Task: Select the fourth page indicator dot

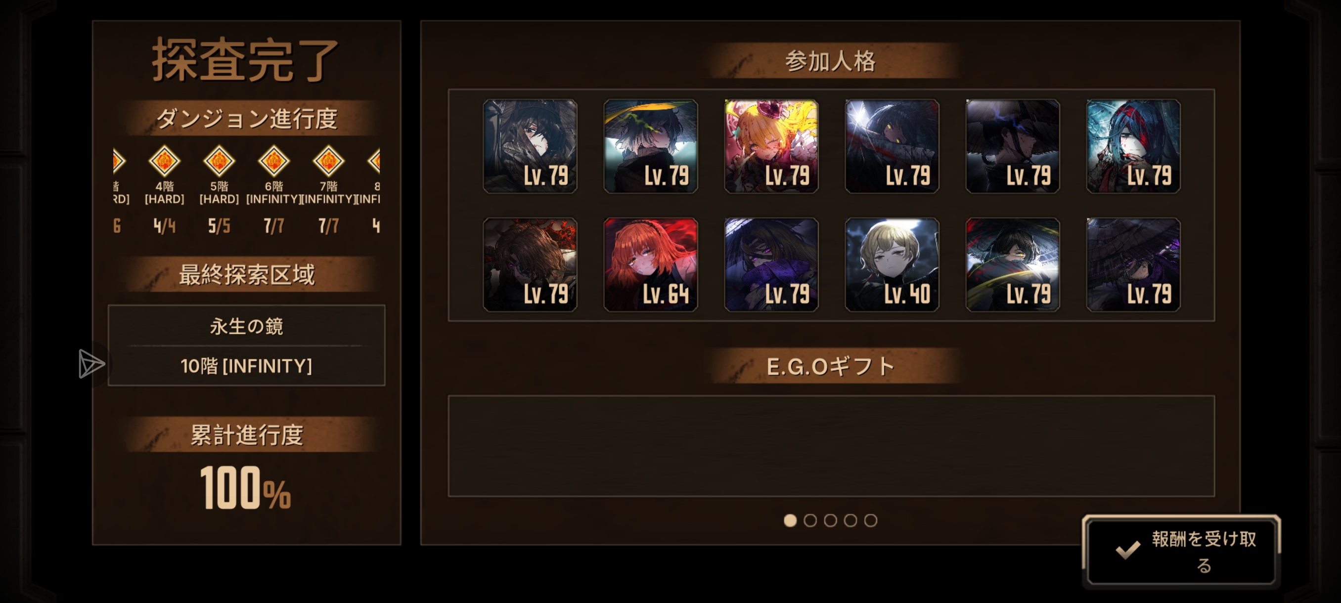Action: 850,520
